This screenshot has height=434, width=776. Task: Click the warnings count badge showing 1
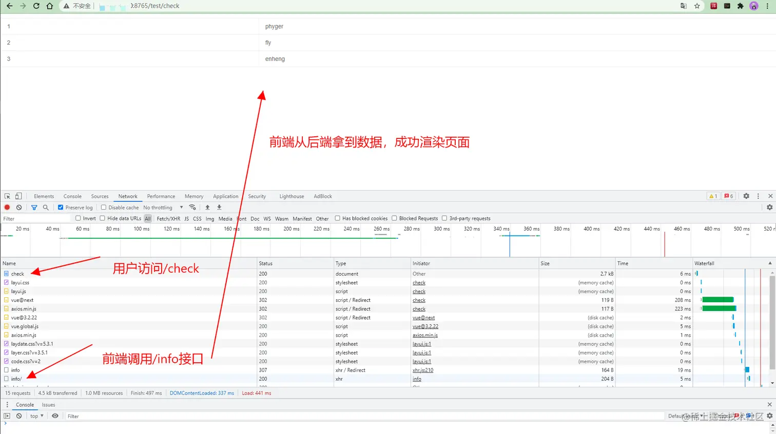pyautogui.click(x=713, y=196)
